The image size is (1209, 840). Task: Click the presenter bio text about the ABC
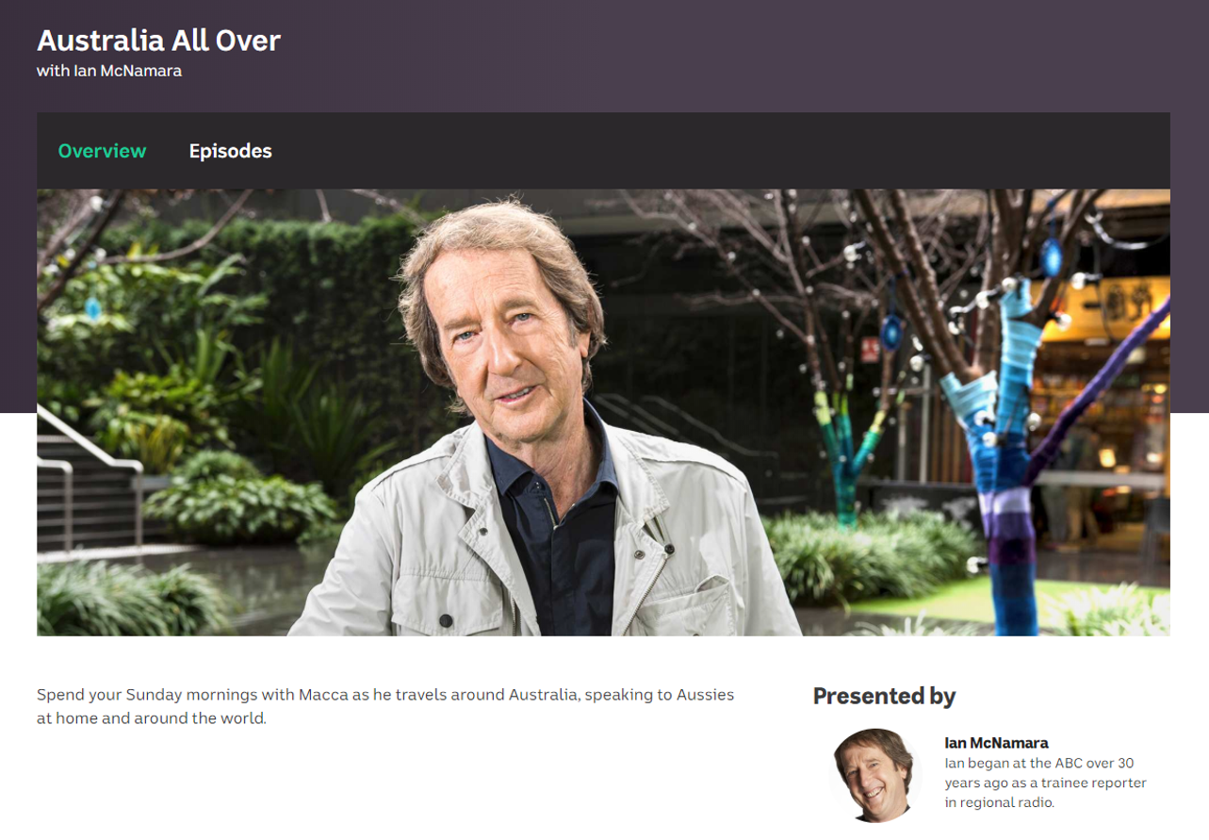tap(1046, 782)
